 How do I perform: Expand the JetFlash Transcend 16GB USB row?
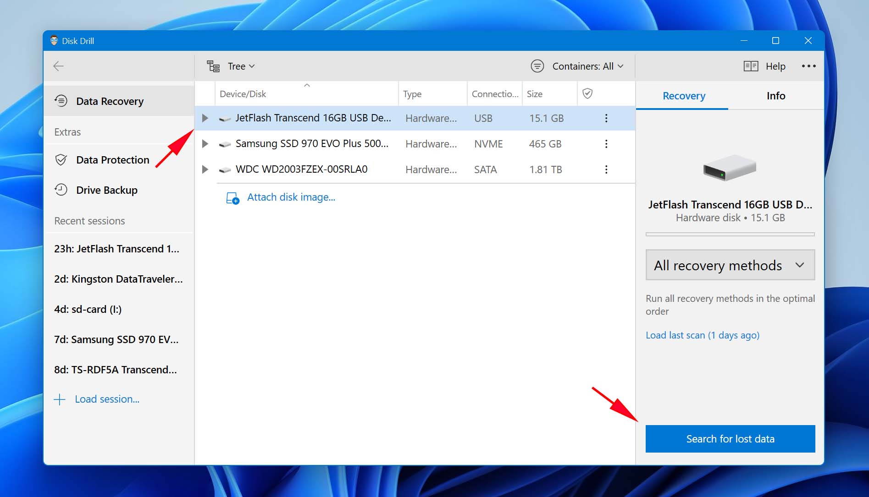205,118
